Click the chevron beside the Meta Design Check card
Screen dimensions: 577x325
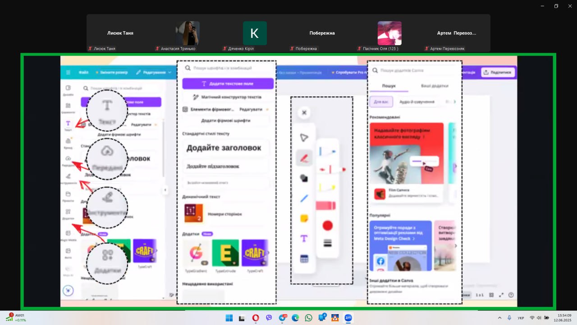point(456,246)
